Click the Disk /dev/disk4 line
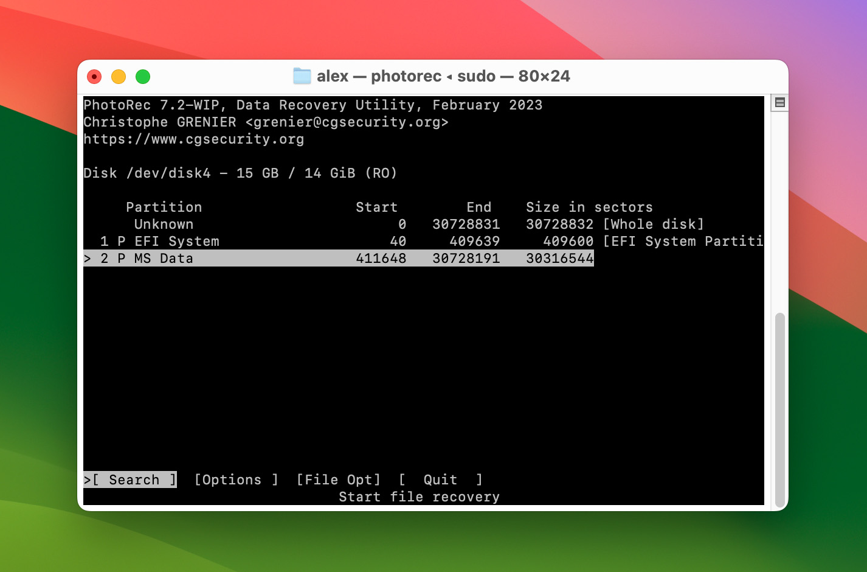This screenshot has height=572, width=867. (241, 173)
